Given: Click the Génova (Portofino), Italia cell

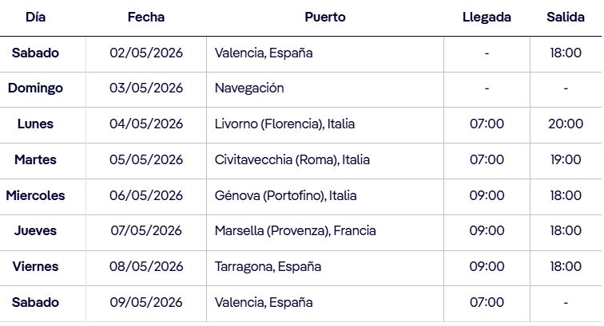Looking at the screenshot, I should click(x=285, y=195).
